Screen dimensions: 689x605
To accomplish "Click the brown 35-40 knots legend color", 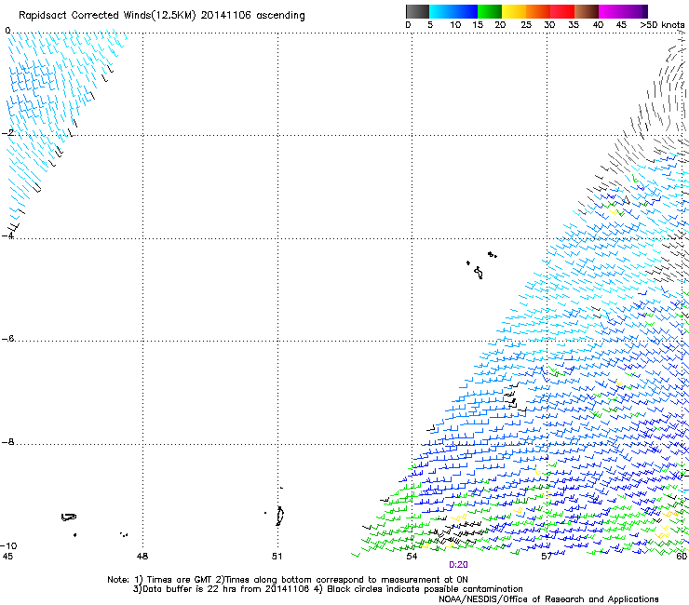I will click(587, 11).
